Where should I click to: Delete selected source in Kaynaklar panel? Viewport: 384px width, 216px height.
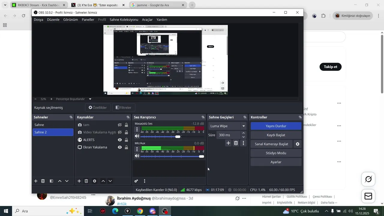[86, 181]
